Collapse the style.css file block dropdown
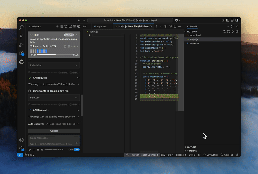 (76, 97)
